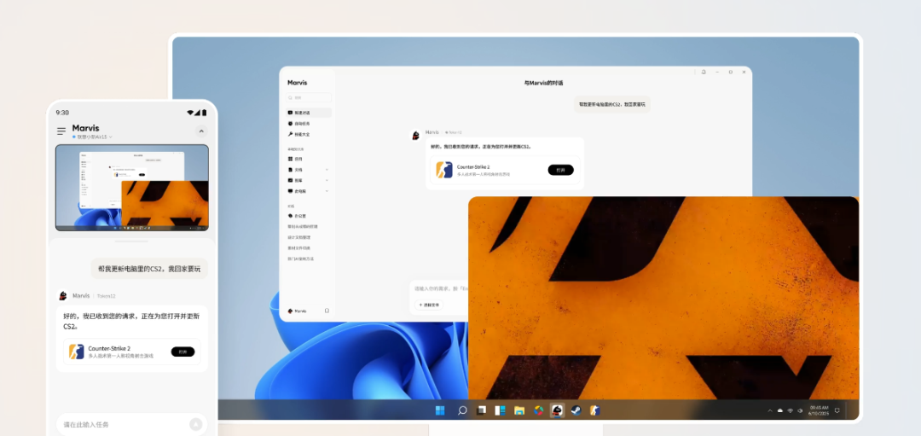This screenshot has width=921, height=436.
Task: Click the Counter-Strike 2 icon in the desktop card
Action: click(444, 170)
